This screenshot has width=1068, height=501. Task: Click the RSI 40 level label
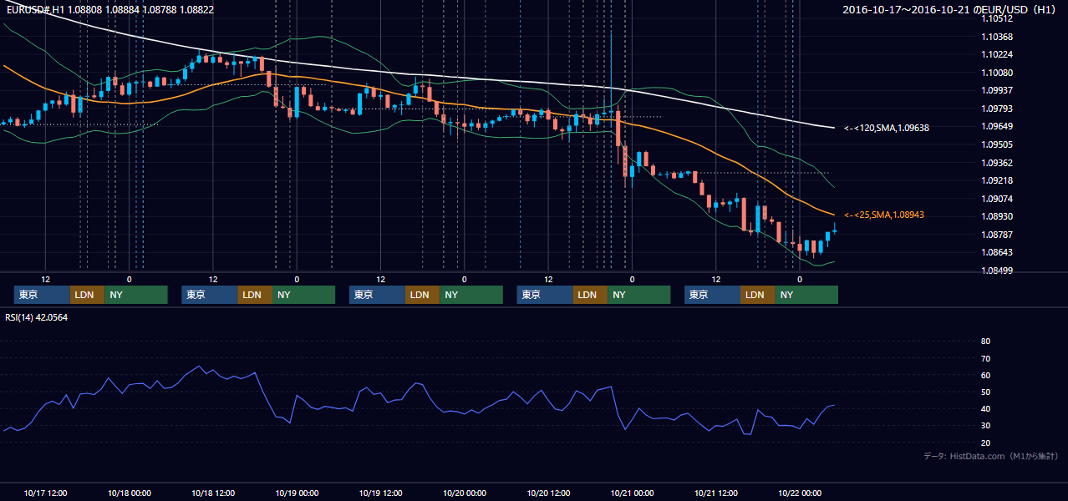(985, 409)
